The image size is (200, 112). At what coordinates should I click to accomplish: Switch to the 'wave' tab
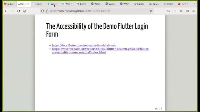38,4
